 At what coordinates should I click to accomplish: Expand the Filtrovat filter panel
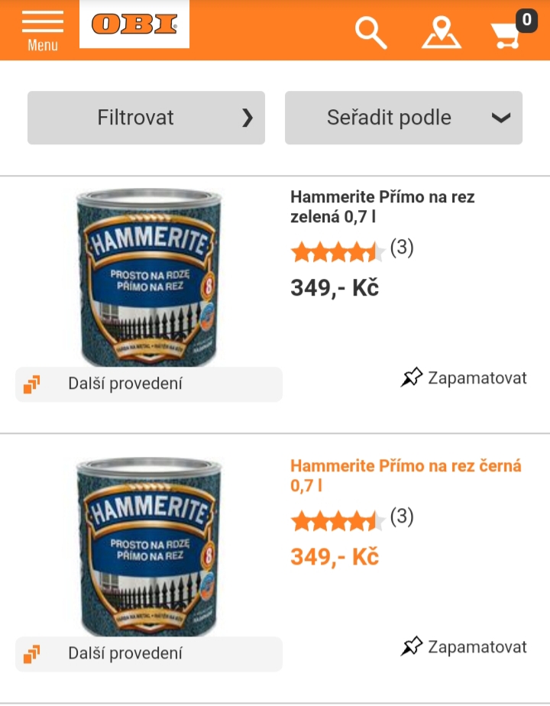click(146, 118)
